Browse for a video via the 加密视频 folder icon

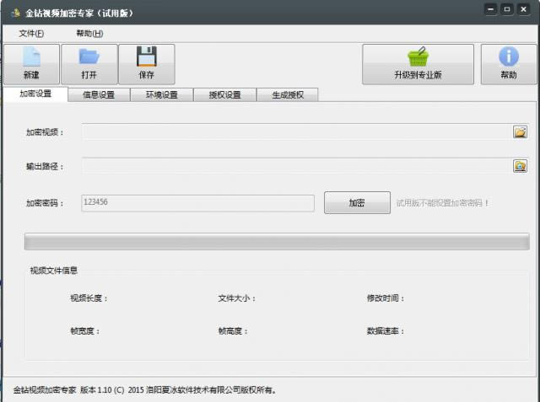coord(520,131)
